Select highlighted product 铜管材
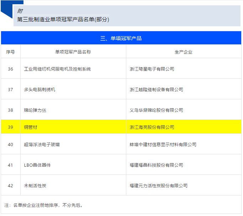 31,127
